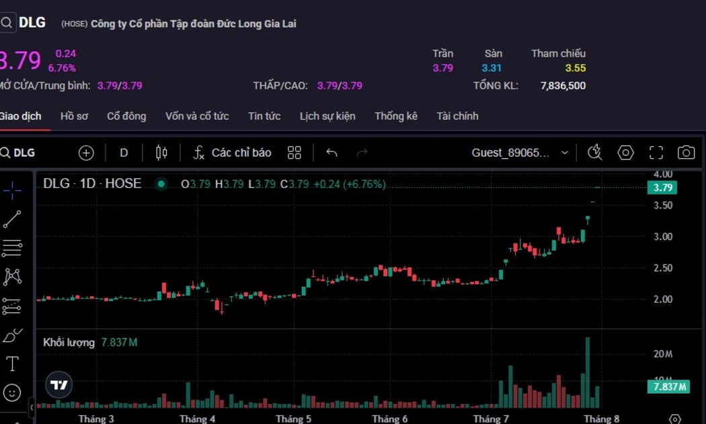This screenshot has height=424, width=706.
Task: Pick the brush drawing tool
Action: pyautogui.click(x=12, y=335)
